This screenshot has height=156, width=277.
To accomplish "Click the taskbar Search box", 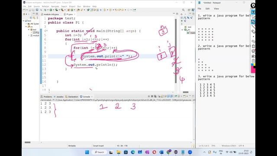I will pyautogui.click(x=99, y=152).
